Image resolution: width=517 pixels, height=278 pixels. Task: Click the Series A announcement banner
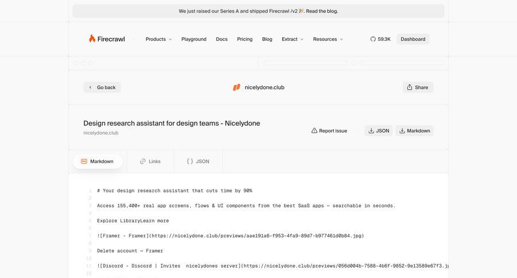(x=258, y=11)
